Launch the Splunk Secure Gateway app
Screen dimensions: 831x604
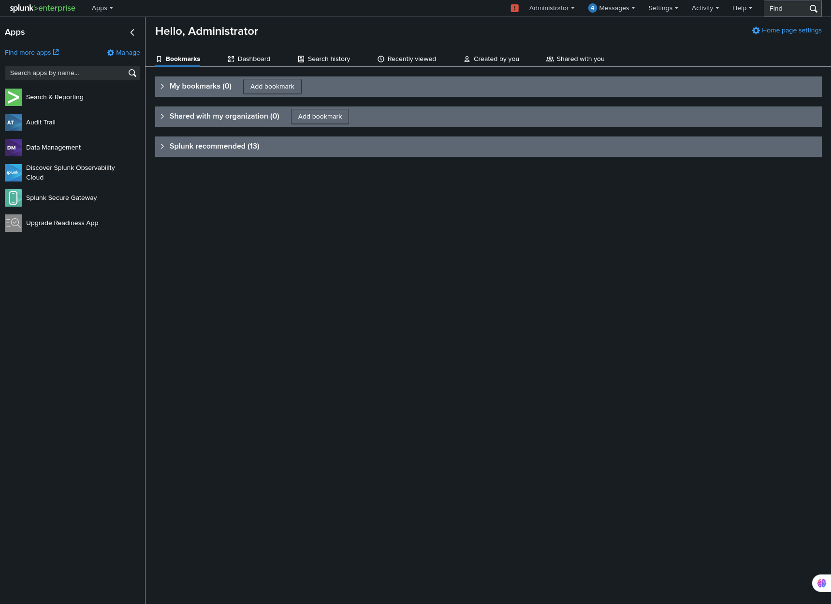click(61, 197)
